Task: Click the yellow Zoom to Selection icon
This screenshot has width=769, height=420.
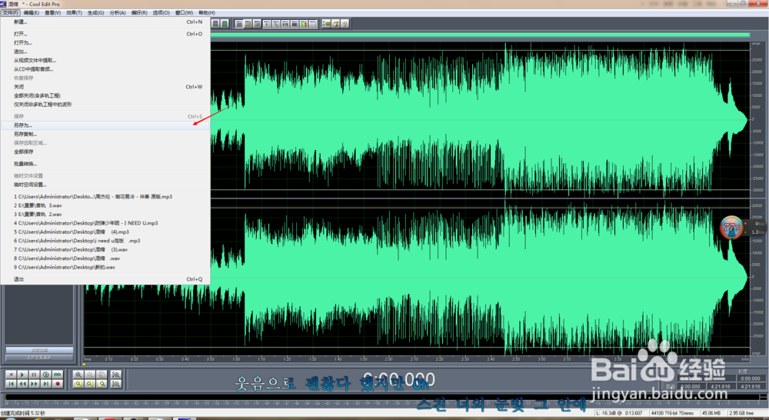Action: coord(78,384)
